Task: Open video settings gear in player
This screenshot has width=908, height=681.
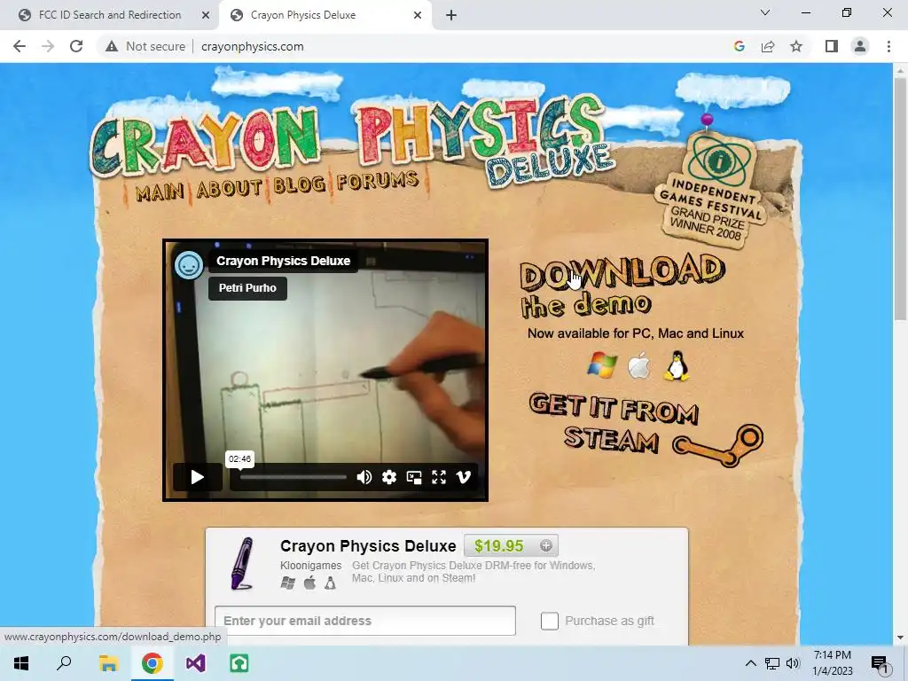Action: (x=389, y=477)
